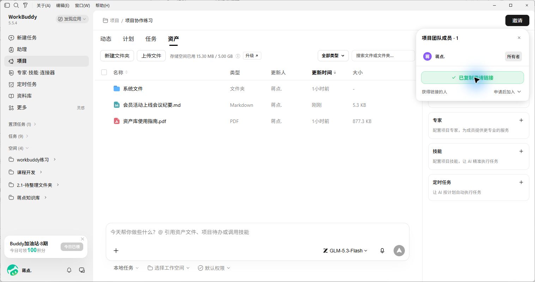Click the 已复制邀请链接 button
This screenshot has width=535, height=282.
473,78
